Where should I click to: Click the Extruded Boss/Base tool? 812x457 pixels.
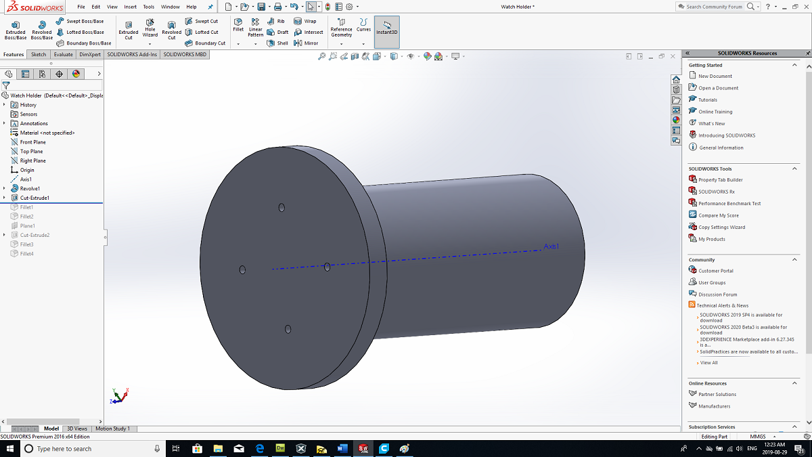(16, 30)
